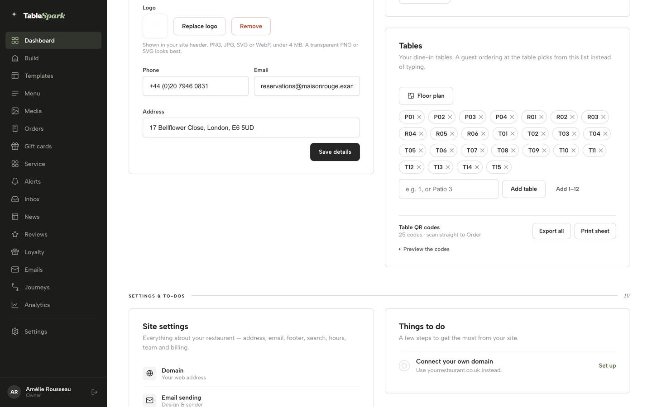This screenshot has height=407, width=652.
Task: Open the Gift cards sidebar icon
Action: point(15,146)
